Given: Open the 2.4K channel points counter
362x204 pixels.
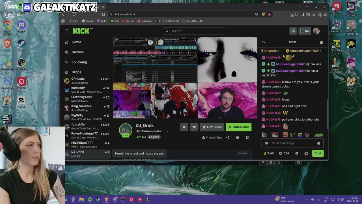Looking at the screenshot, I should [268, 153].
